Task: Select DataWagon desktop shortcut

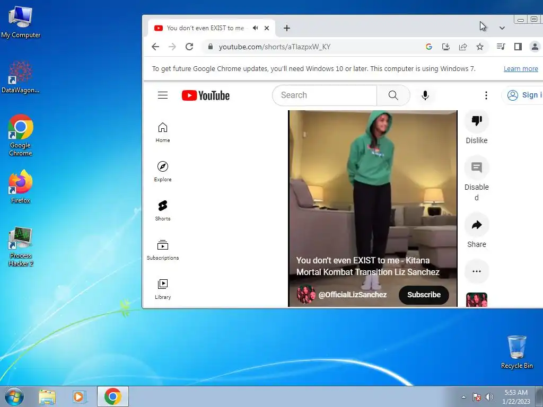Action: pyautogui.click(x=21, y=77)
